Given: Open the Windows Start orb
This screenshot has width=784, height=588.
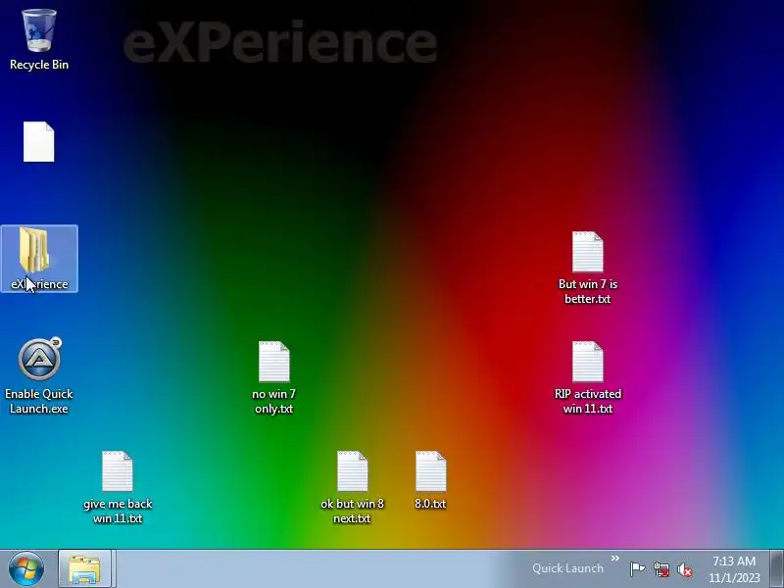Looking at the screenshot, I should [26, 569].
